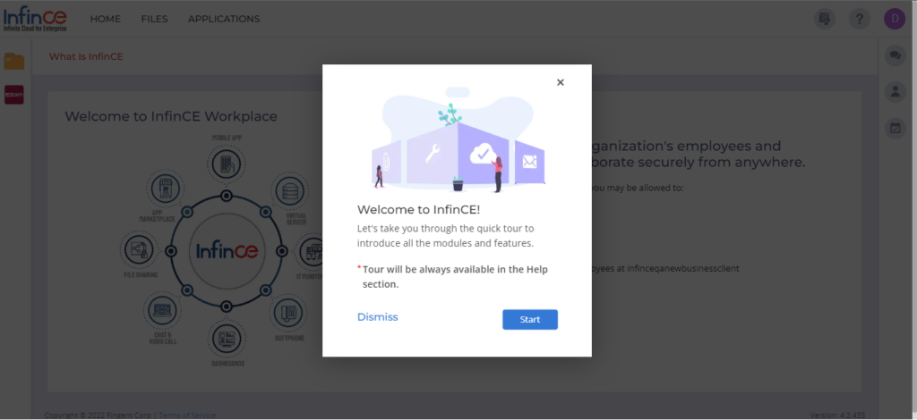This screenshot has width=917, height=420.
Task: Click the What Is InfinCE heading tab
Action: pyautogui.click(x=86, y=56)
